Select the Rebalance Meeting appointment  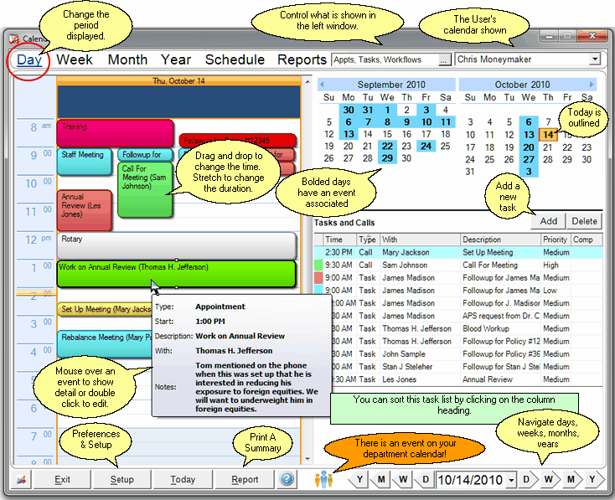pos(105,344)
